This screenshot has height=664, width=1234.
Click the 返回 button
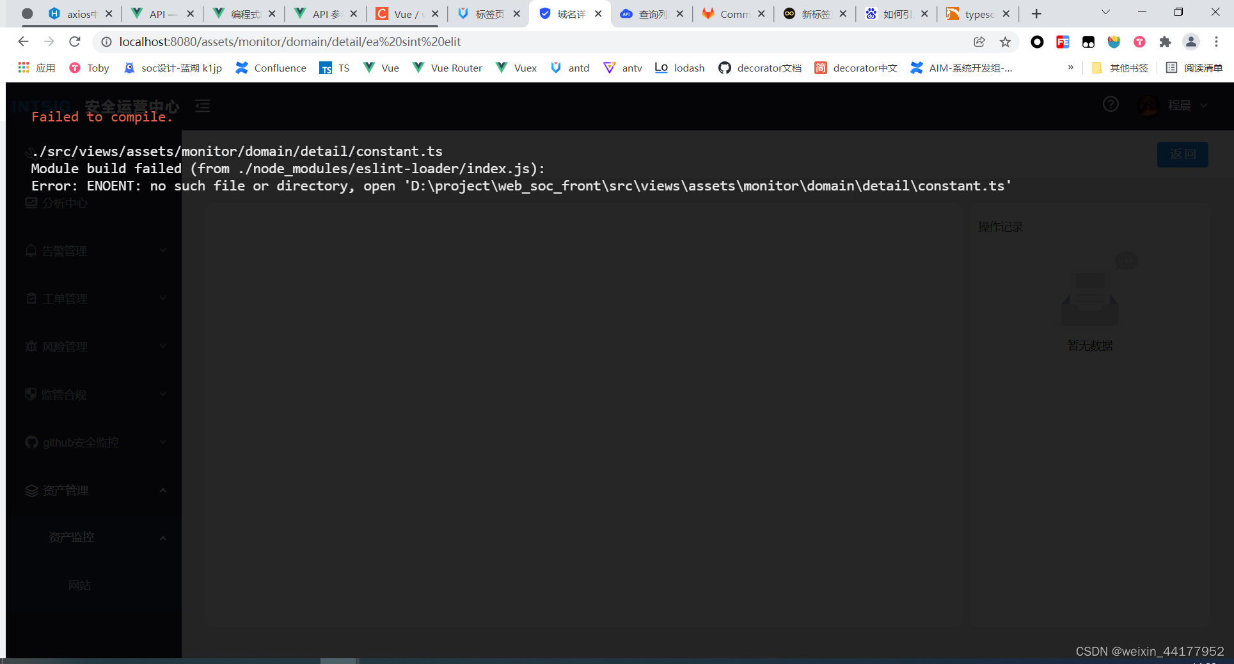(x=1182, y=155)
